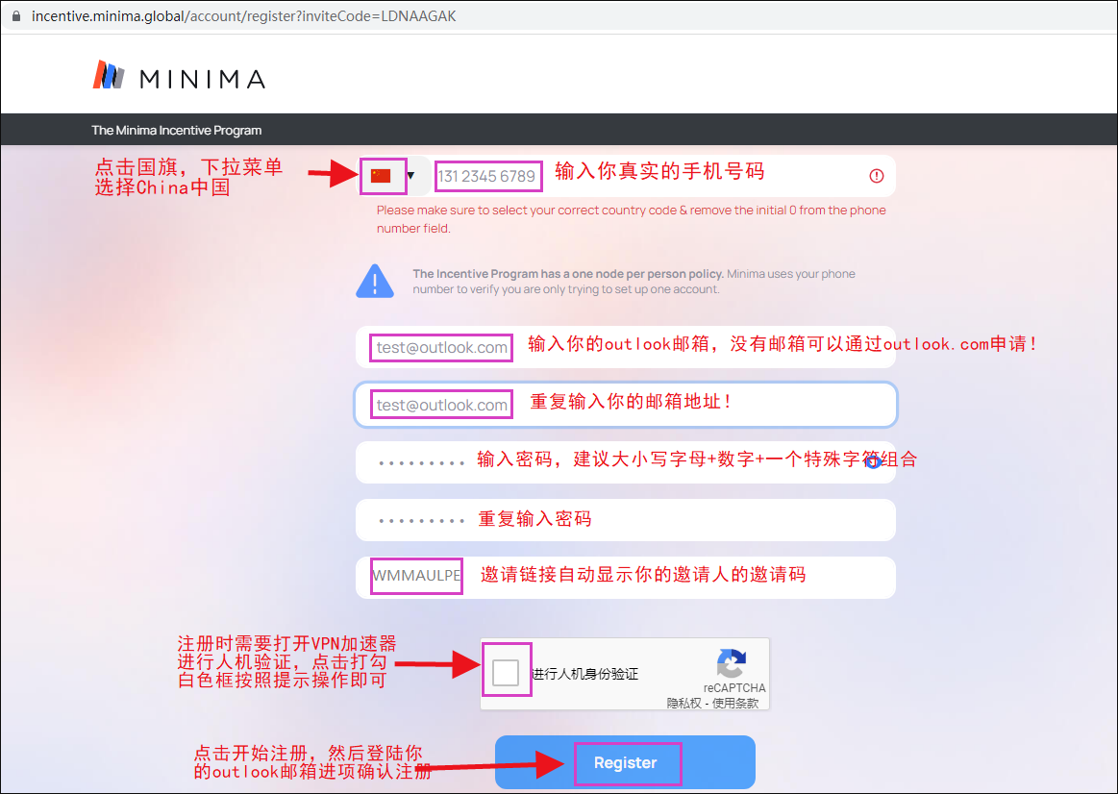Click the invite code field WMMAULPE
The image size is (1118, 794).
(x=625, y=578)
